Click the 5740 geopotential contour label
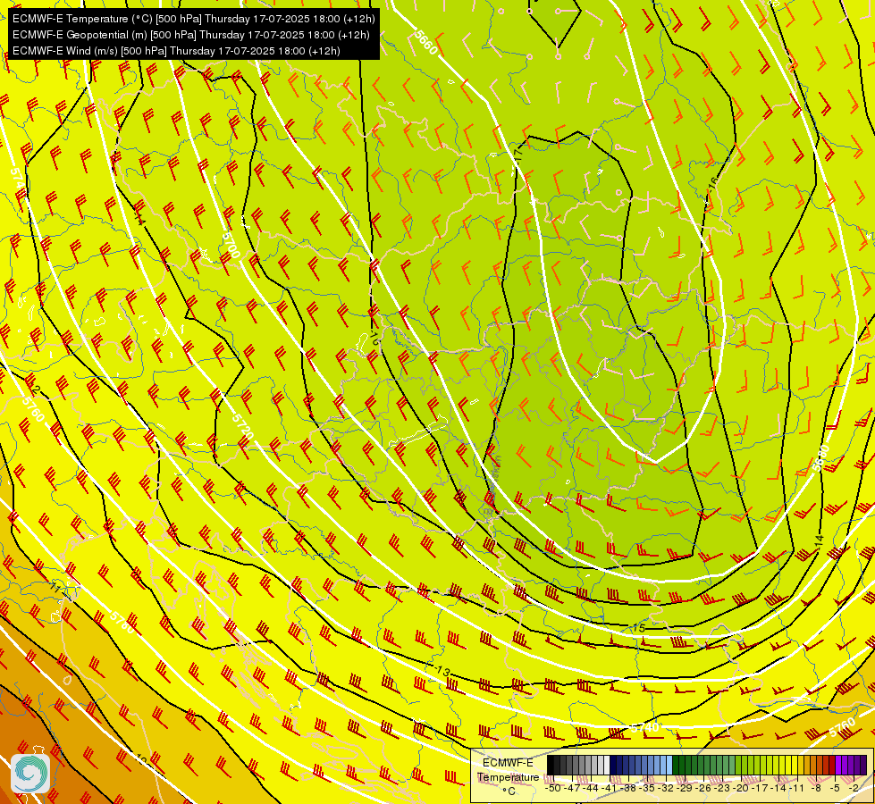This screenshot has width=875, height=804. point(645,727)
